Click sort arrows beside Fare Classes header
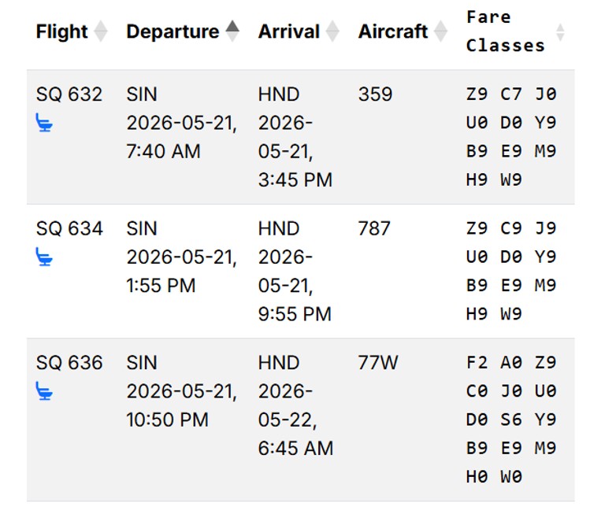Image resolution: width=590 pixels, height=514 pixels. [560, 32]
